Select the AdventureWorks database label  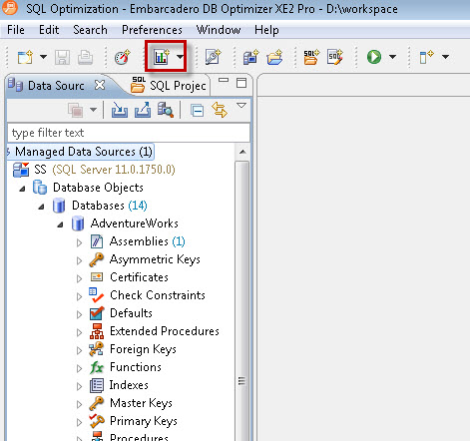(134, 223)
